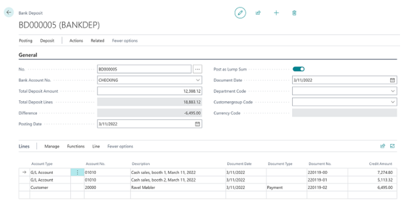Open Posting Date calendar picker

point(197,124)
